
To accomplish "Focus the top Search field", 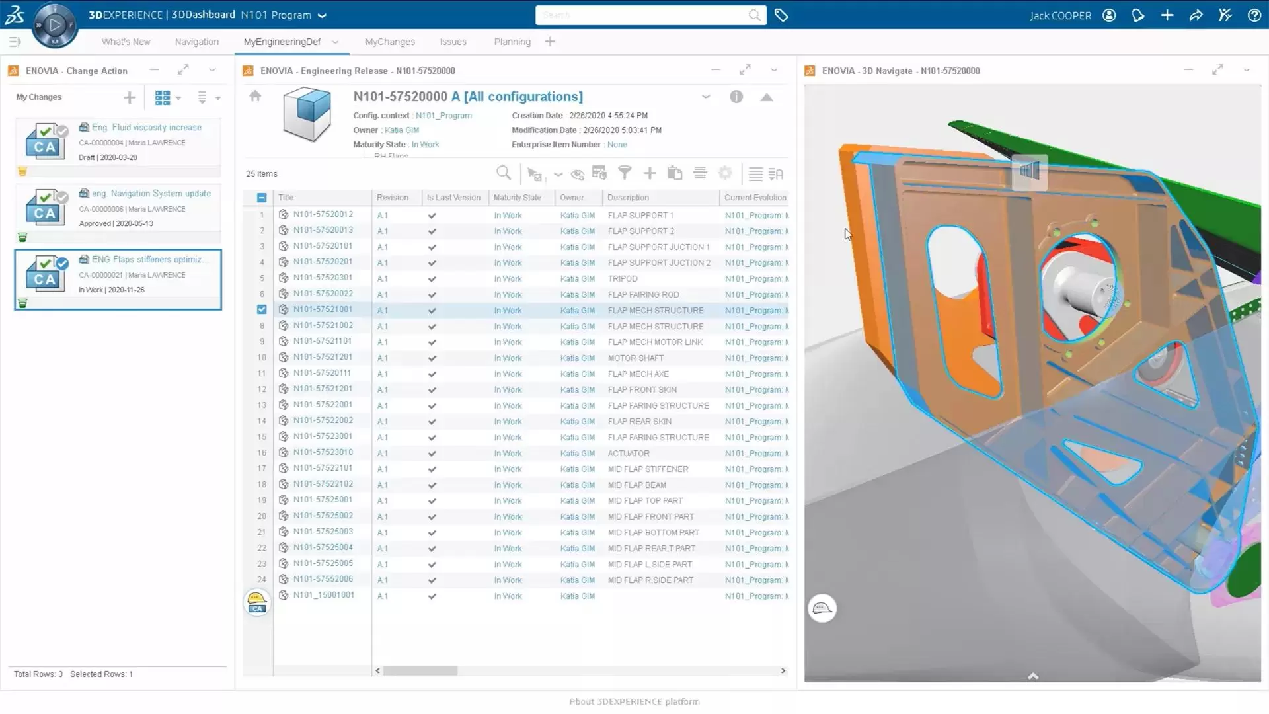I will pyautogui.click(x=650, y=15).
